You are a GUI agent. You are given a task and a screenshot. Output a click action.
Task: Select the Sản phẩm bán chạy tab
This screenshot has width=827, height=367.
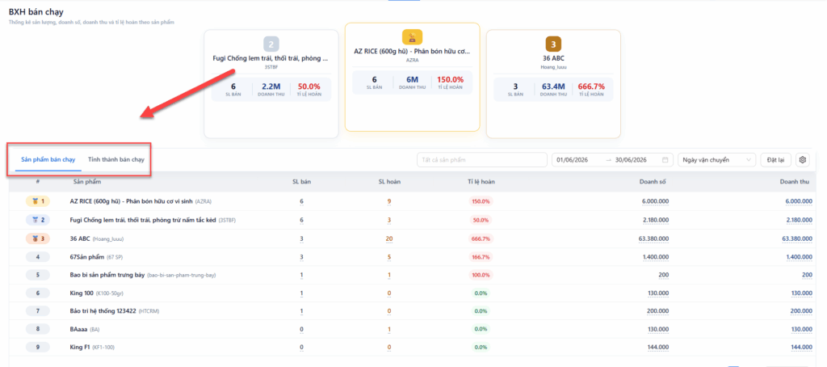48,159
